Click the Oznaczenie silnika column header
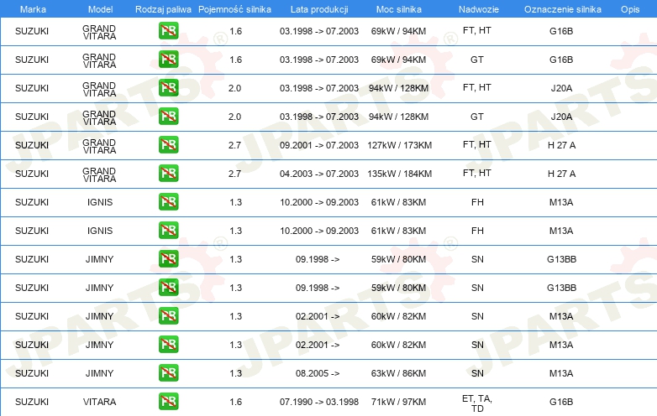The height and width of the screenshot is (416, 657). coord(560,8)
